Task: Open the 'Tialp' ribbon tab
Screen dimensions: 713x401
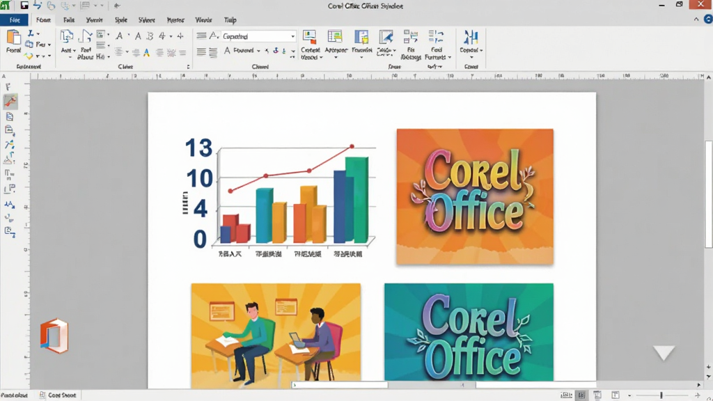Action: (230, 20)
